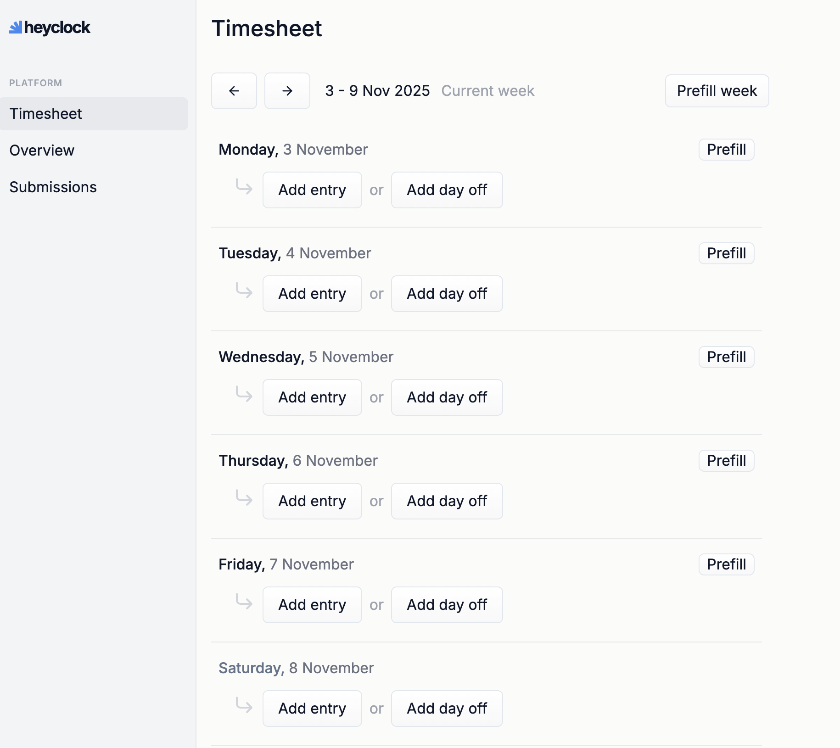Add day off on Saturday
Image resolution: width=840 pixels, height=748 pixels.
[x=447, y=709]
